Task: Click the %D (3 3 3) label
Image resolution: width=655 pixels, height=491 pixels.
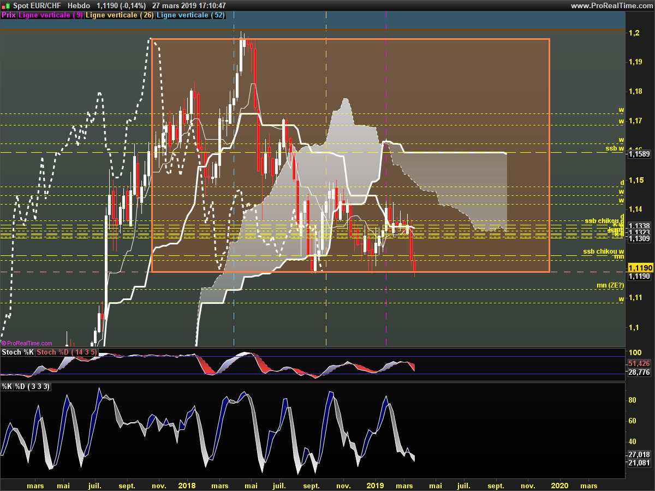Action: (32, 386)
